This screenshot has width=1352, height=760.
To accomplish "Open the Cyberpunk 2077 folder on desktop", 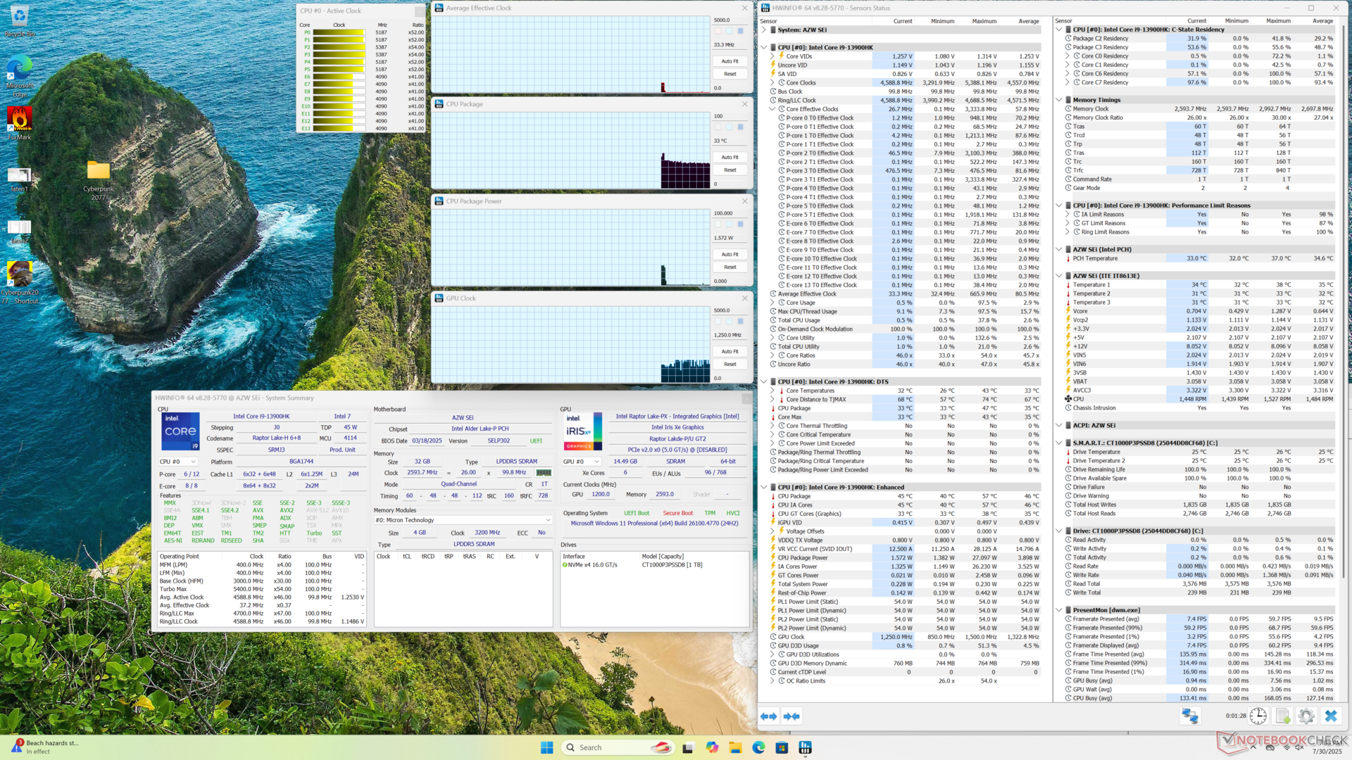I will tap(99, 181).
